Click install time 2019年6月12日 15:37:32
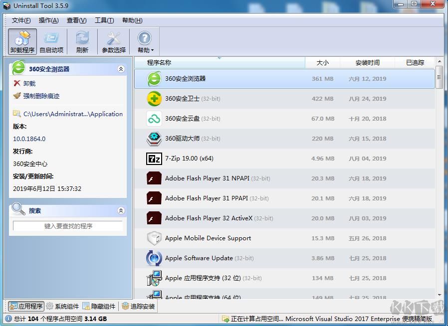The height and width of the screenshot is (326, 448). coord(47,189)
